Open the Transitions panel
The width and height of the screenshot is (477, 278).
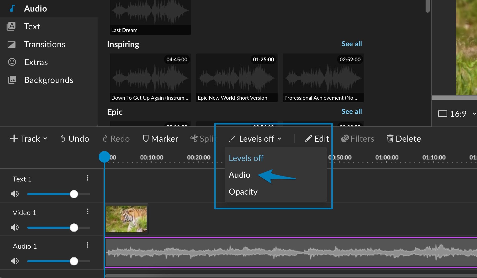(45, 44)
